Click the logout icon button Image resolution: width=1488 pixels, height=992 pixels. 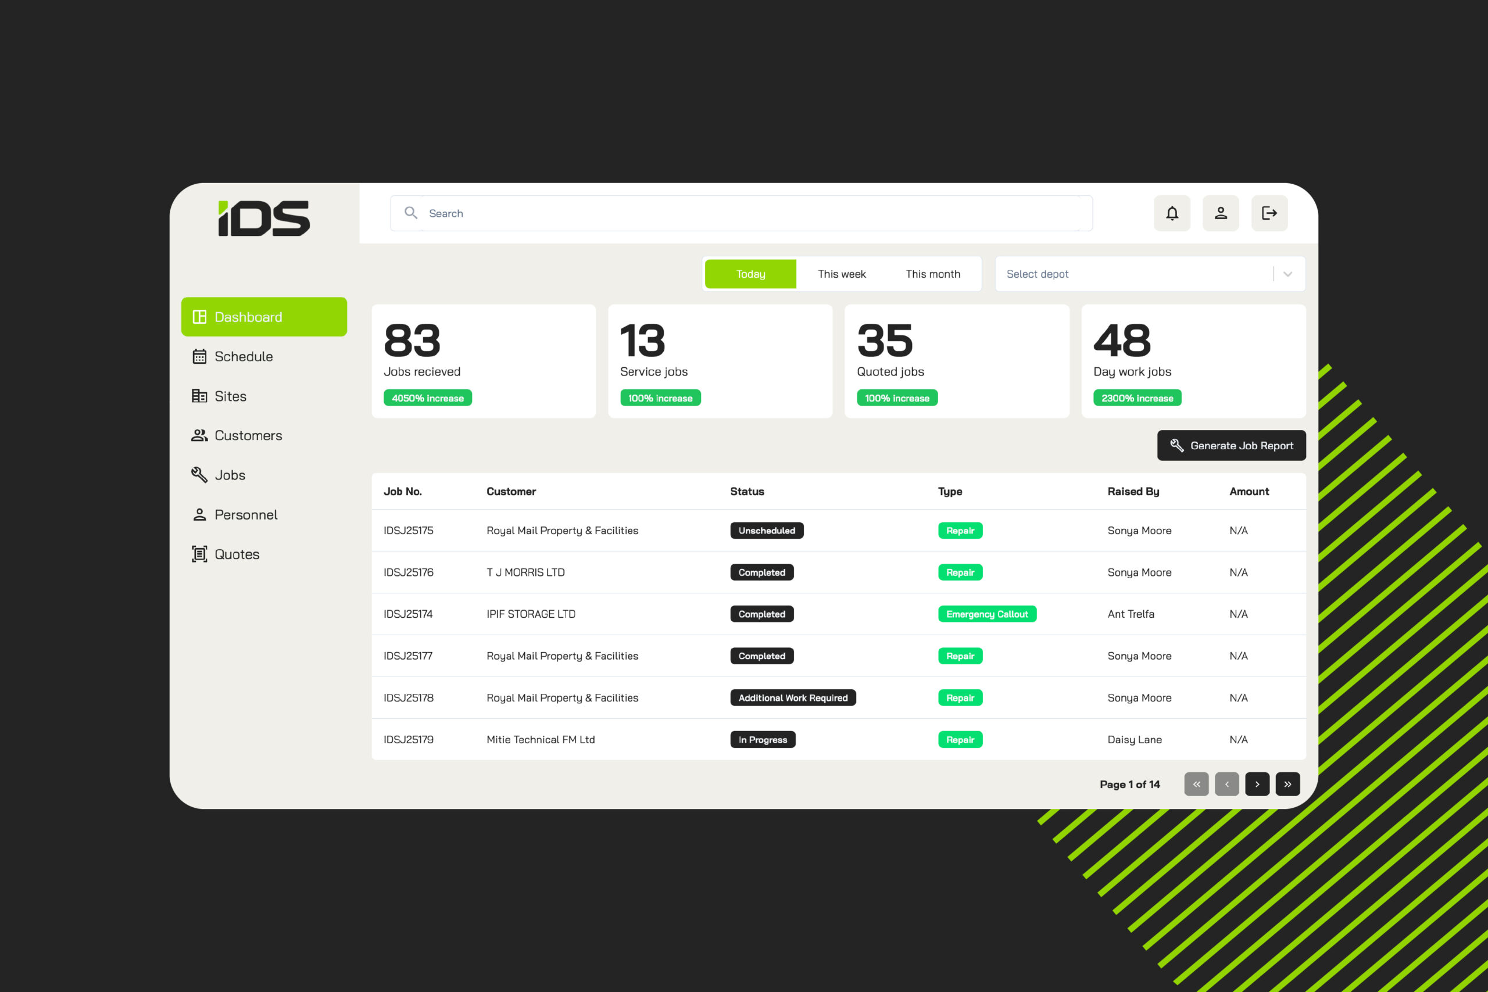click(x=1269, y=213)
